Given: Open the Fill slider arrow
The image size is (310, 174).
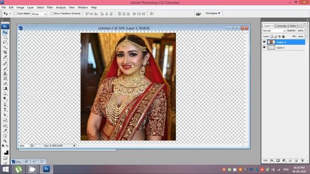Looking at the screenshot, I should point(306,37).
